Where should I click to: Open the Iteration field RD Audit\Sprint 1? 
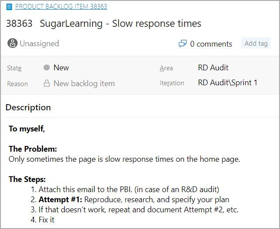click(228, 83)
